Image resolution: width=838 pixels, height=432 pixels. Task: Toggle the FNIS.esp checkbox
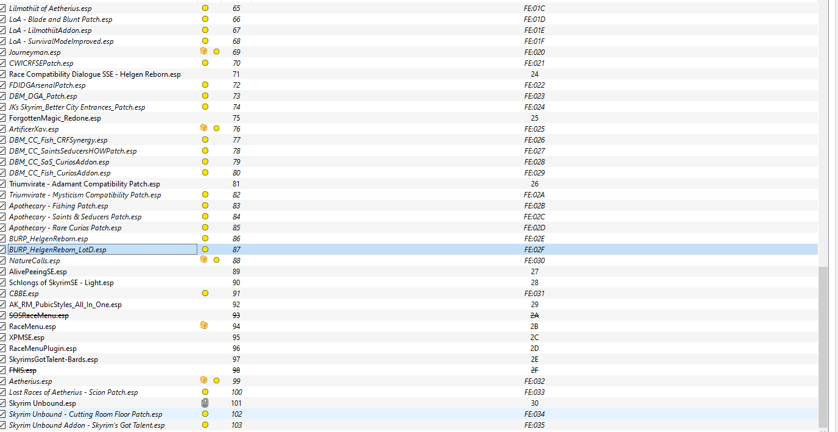[3, 370]
